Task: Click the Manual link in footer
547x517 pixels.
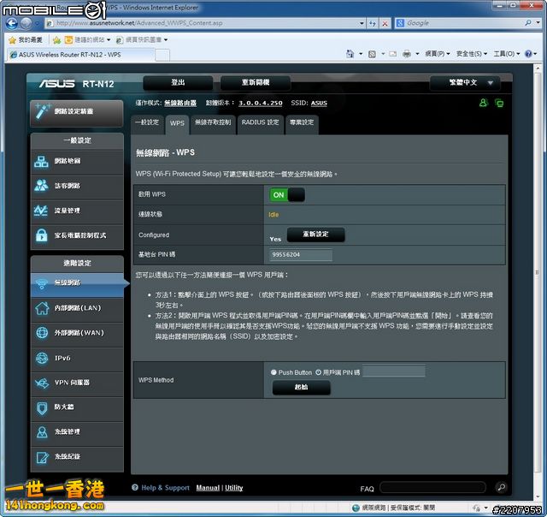Action: 208,488
